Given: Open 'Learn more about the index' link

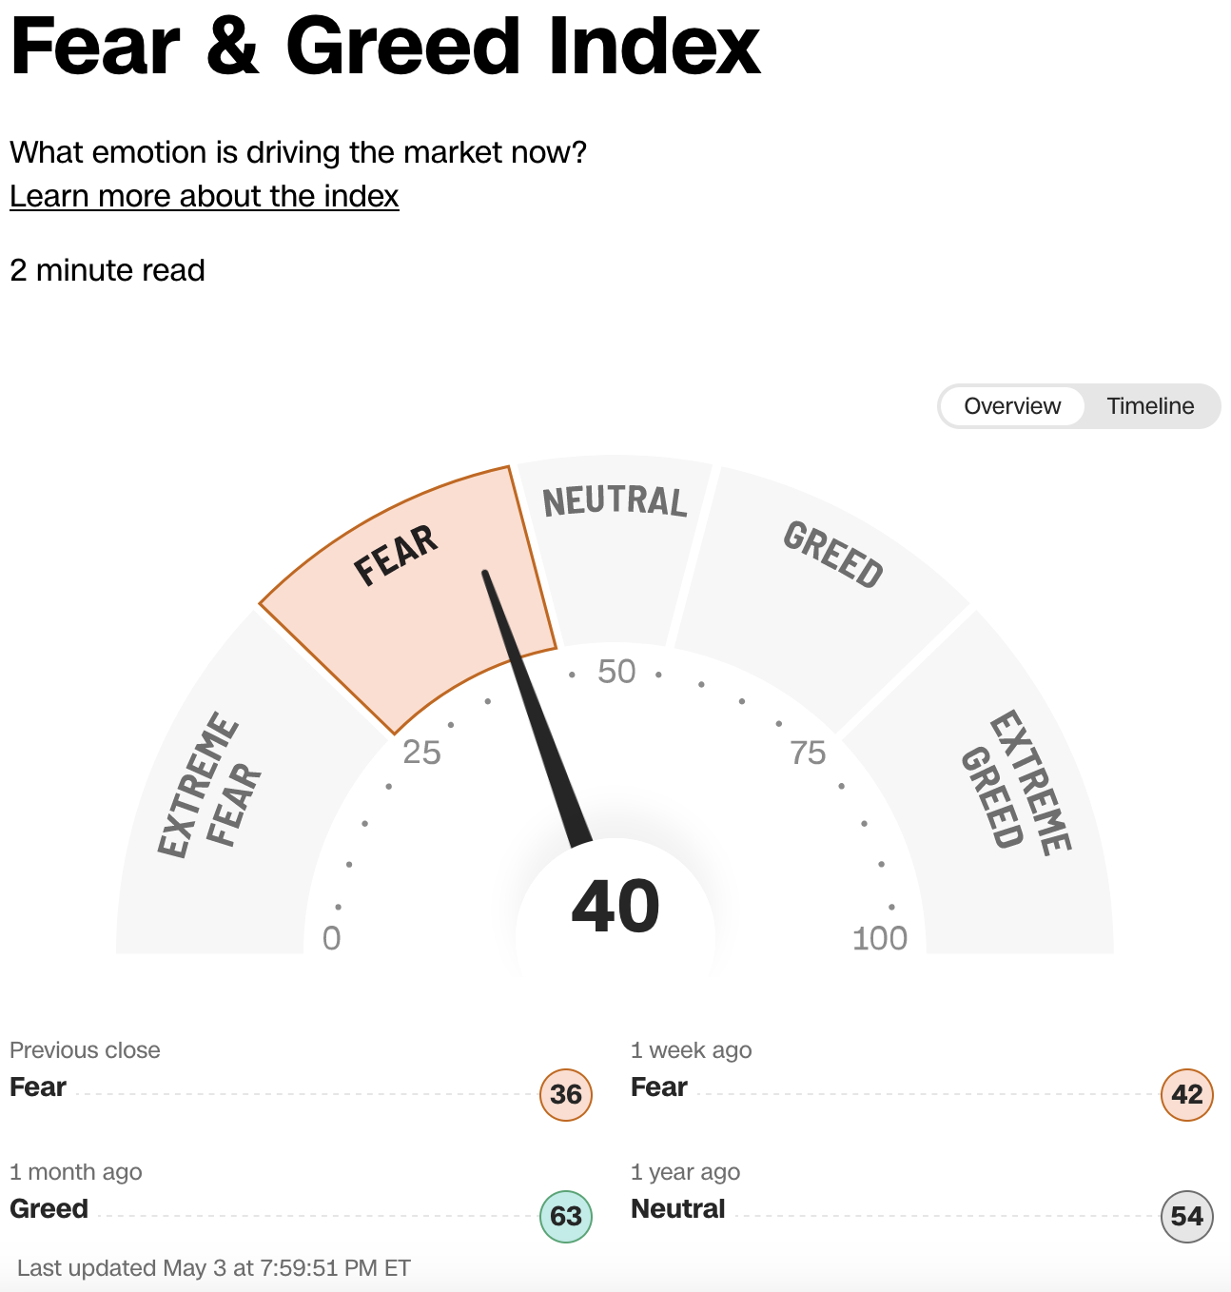Looking at the screenshot, I should (204, 196).
